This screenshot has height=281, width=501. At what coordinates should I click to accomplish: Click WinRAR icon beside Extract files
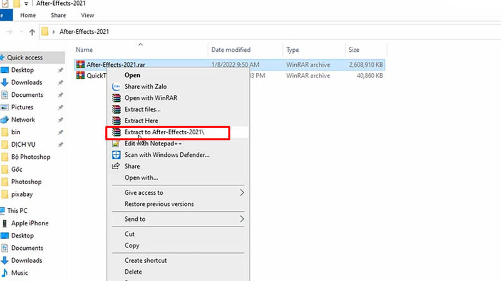point(116,109)
